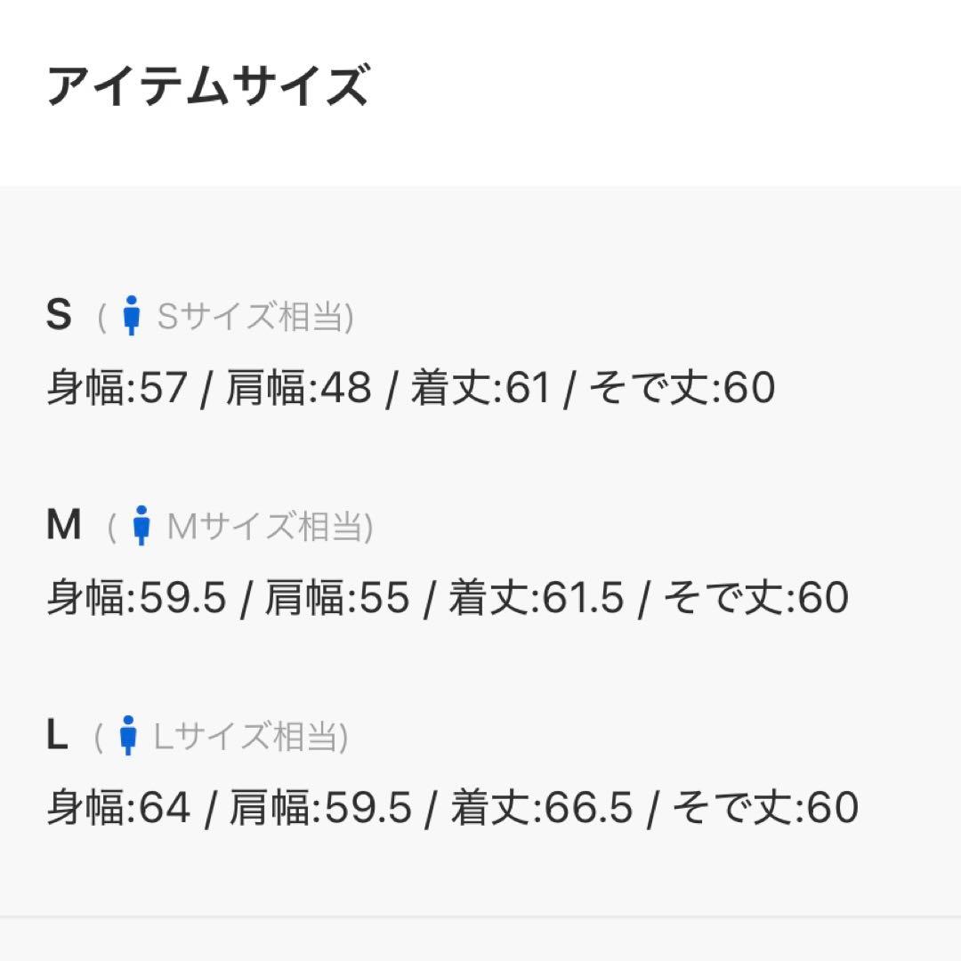
Task: Click 着丈:61 in the S row
Action: point(480,389)
